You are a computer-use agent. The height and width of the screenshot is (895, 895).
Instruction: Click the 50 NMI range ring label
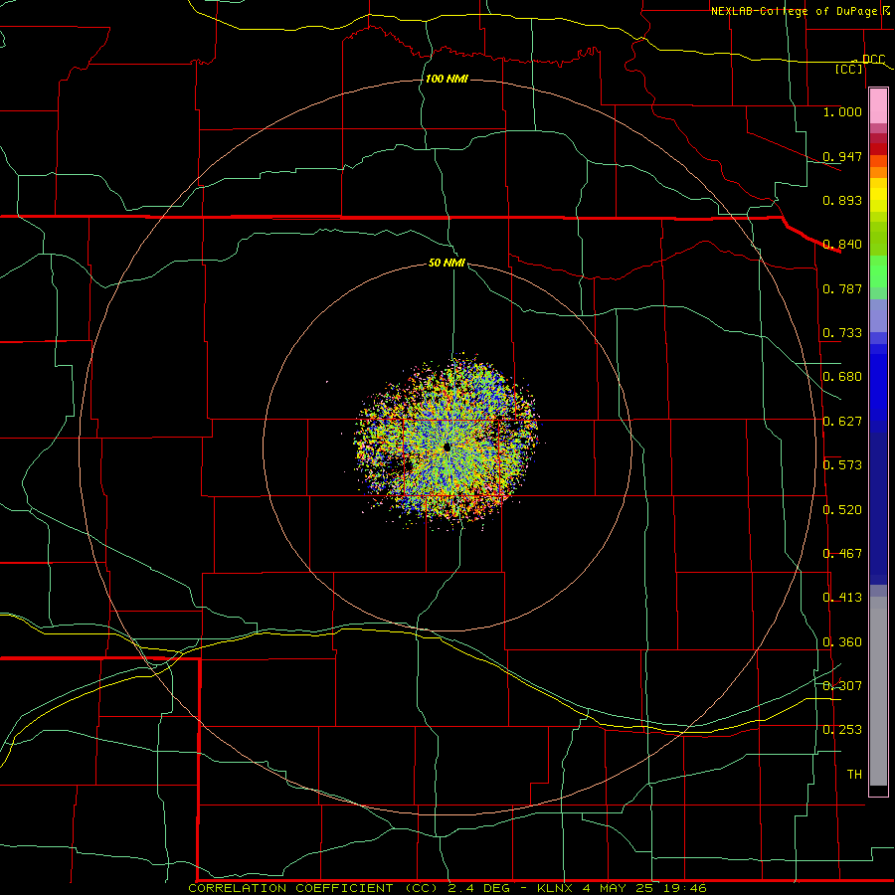point(447,263)
